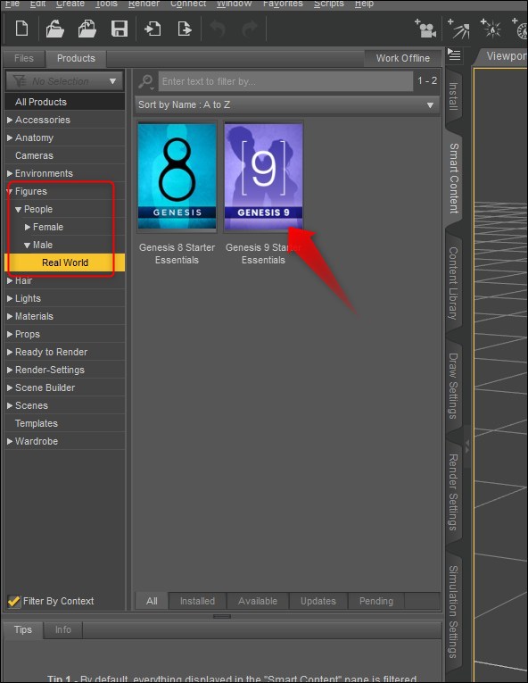The image size is (528, 683).
Task: Collapse the Male subcategory
Action: point(28,246)
